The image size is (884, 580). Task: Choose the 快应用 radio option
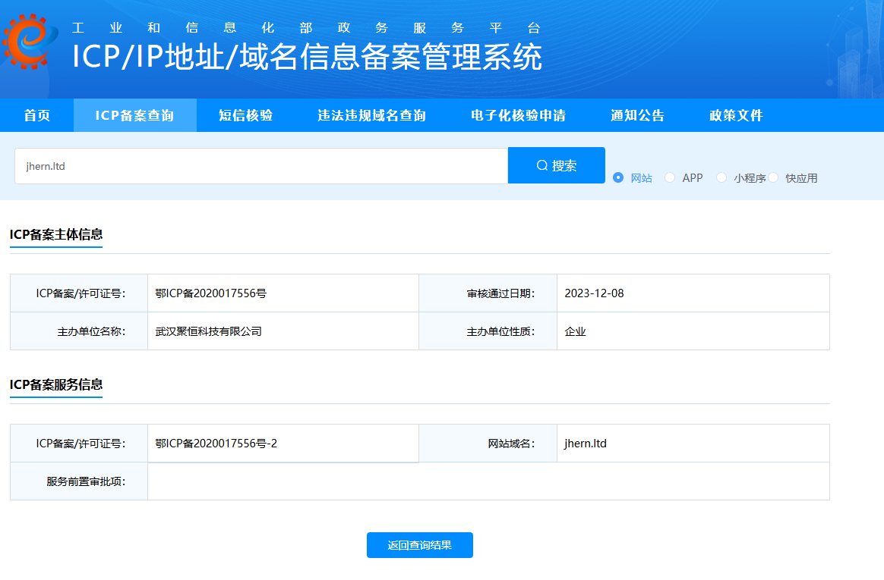click(x=773, y=177)
